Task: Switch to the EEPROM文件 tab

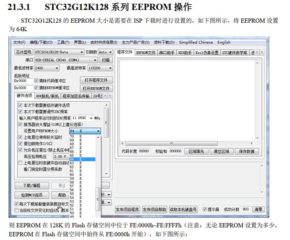Action: click(146, 52)
